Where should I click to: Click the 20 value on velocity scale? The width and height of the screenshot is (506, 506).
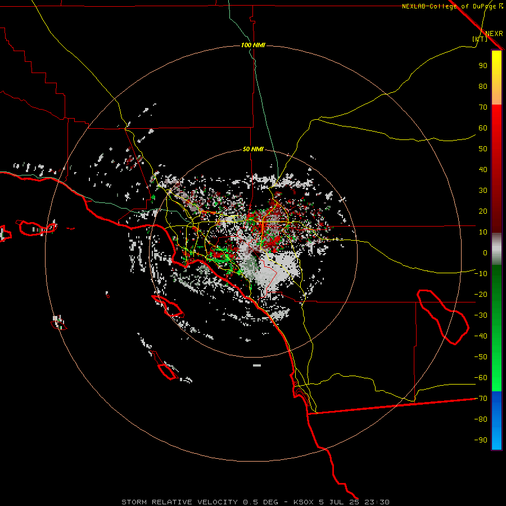tap(483, 211)
